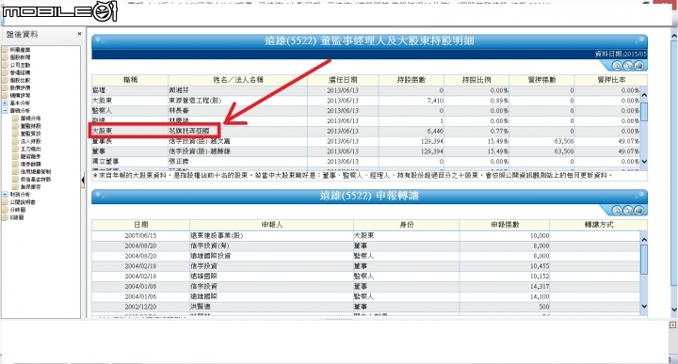Expand the 基本分析 tree node
The height and width of the screenshot is (364, 678).
5,103
